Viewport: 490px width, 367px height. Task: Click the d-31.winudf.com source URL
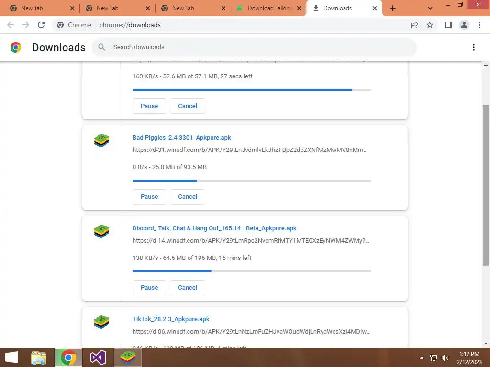250,150
